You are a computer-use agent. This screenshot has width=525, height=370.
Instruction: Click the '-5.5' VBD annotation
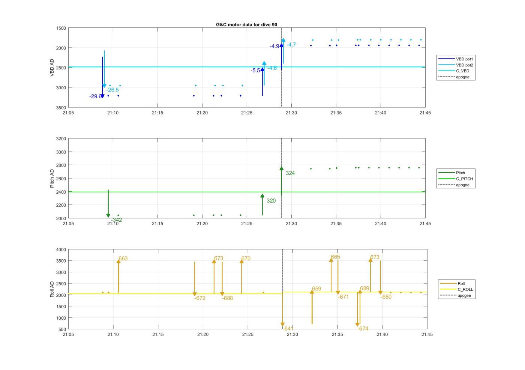point(255,71)
